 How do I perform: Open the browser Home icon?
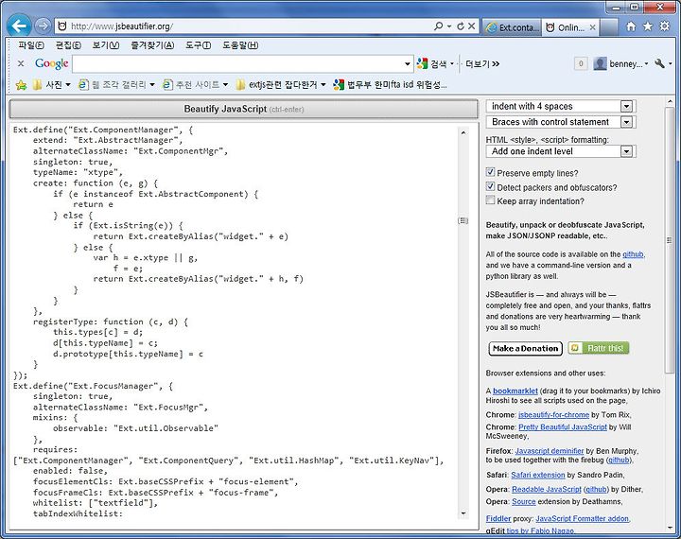[x=631, y=26]
